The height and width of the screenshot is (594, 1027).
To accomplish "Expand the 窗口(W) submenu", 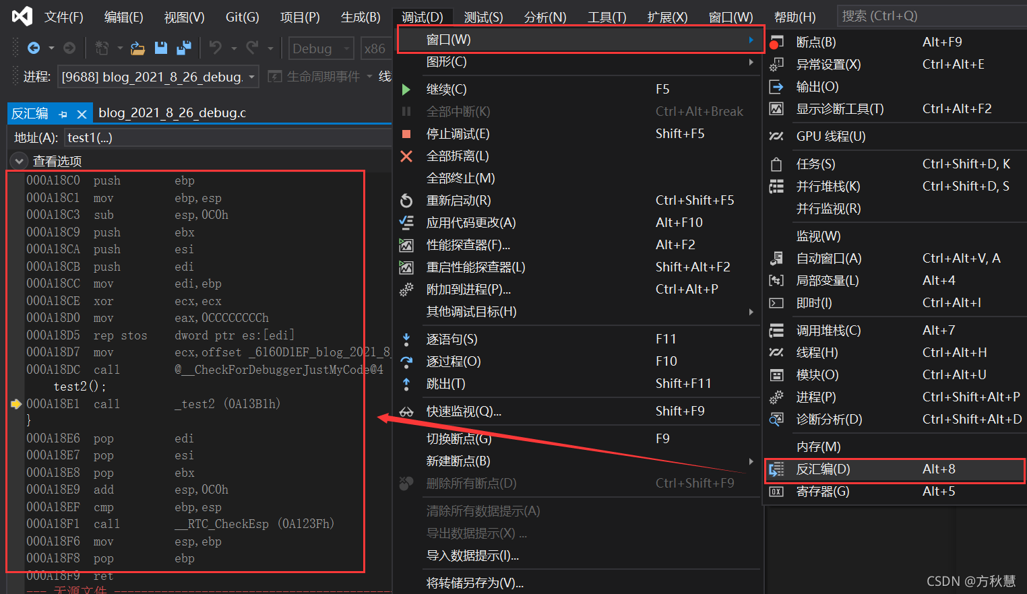I will point(580,40).
